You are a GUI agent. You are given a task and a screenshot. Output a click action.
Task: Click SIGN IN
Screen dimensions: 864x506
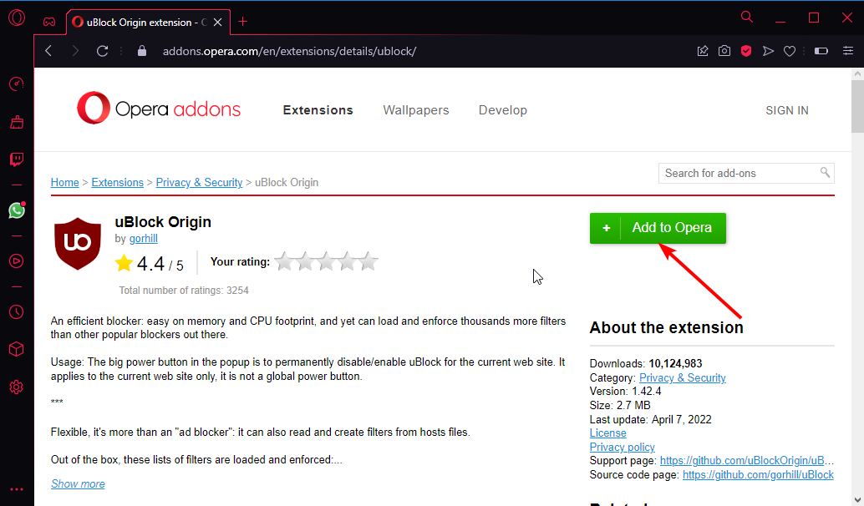click(787, 111)
